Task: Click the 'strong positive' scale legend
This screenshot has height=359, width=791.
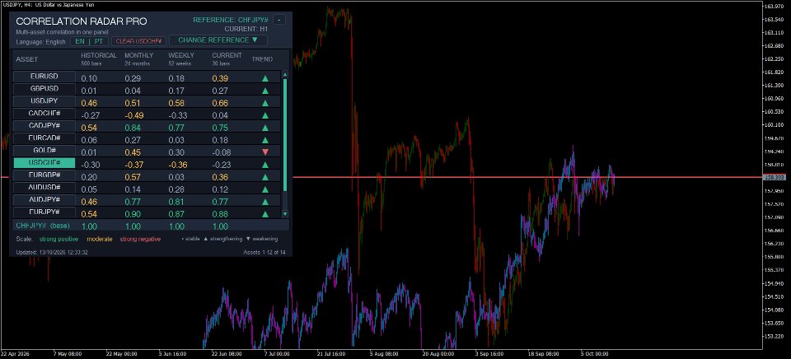Action: click(x=59, y=239)
